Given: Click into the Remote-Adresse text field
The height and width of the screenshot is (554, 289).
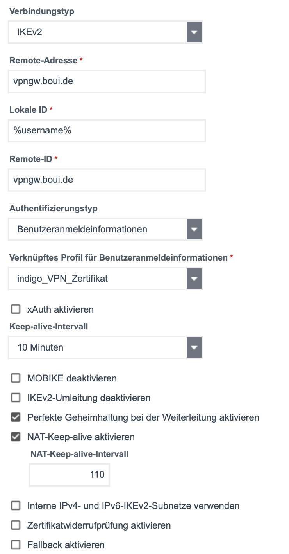Looking at the screenshot, I should coord(107,81).
